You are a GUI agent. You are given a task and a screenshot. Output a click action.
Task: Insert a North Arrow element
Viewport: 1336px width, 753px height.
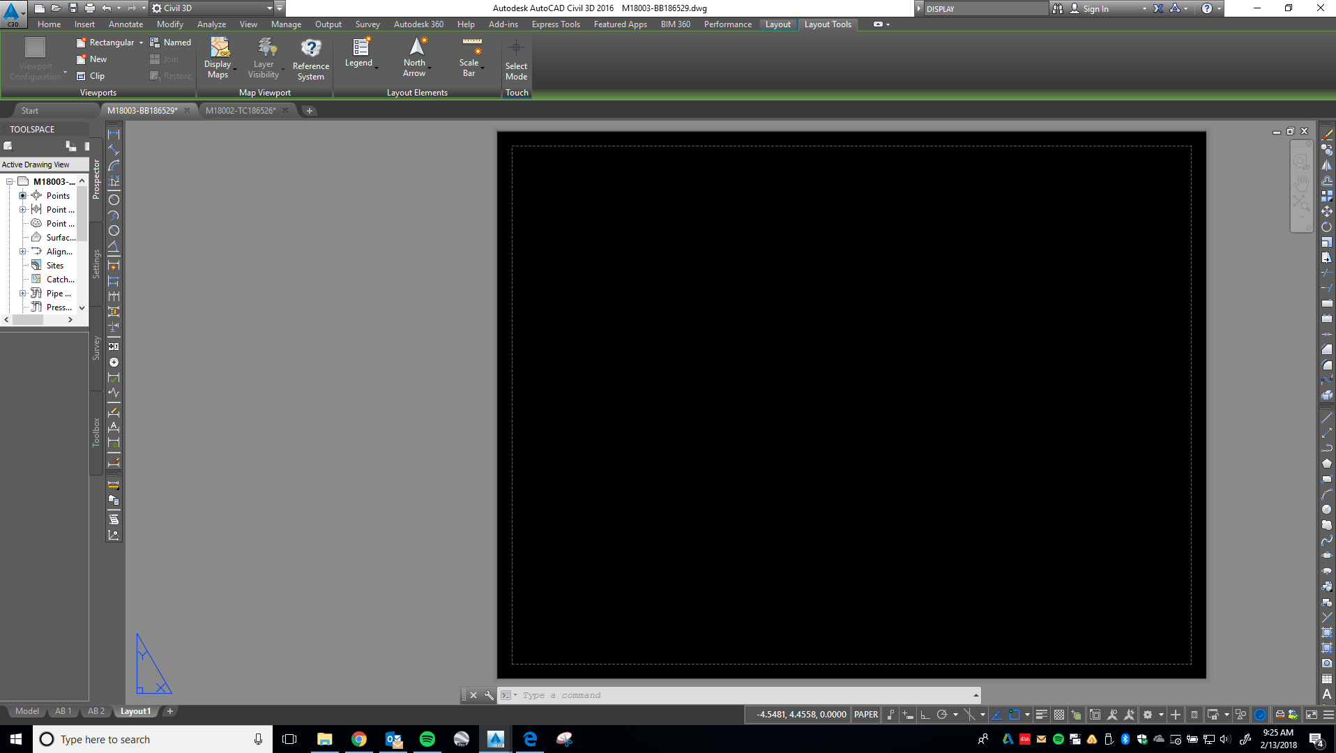pos(416,57)
